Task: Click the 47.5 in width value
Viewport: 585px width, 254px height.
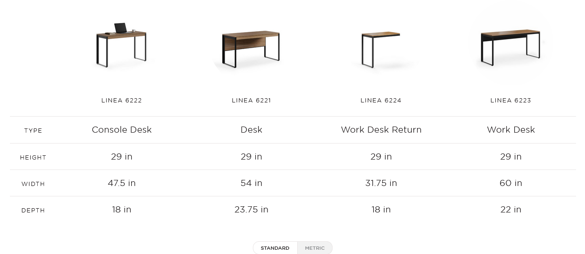Action: [122, 183]
